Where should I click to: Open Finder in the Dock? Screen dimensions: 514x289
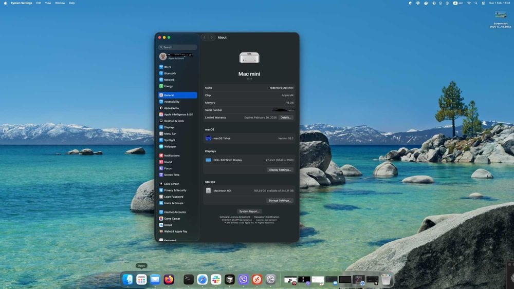click(128, 280)
